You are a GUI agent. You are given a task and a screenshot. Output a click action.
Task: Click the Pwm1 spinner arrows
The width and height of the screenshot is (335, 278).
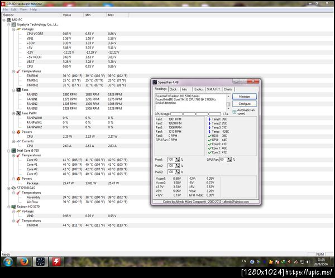pos(178,160)
